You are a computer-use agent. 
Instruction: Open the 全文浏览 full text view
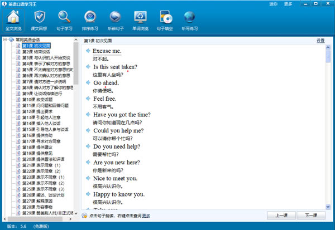click(x=13, y=19)
